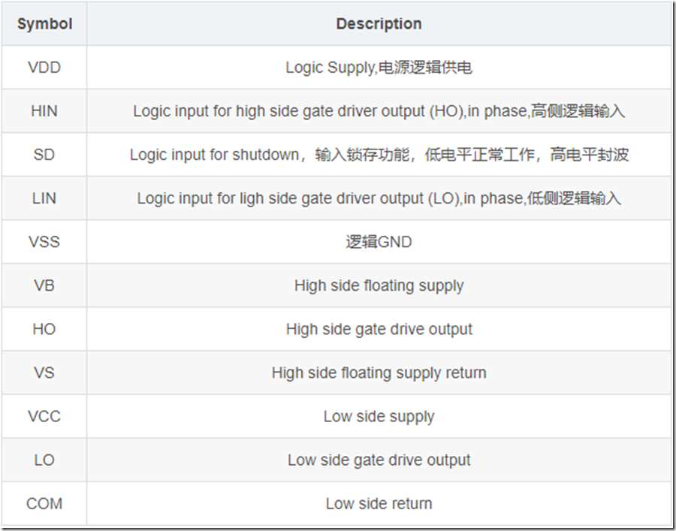Click the VS symbol cell

pos(44,373)
